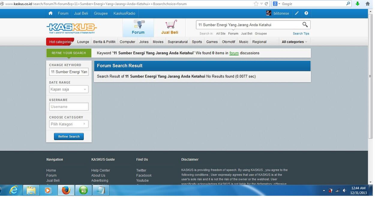Open the Facebook footer link

pyautogui.click(x=144, y=175)
